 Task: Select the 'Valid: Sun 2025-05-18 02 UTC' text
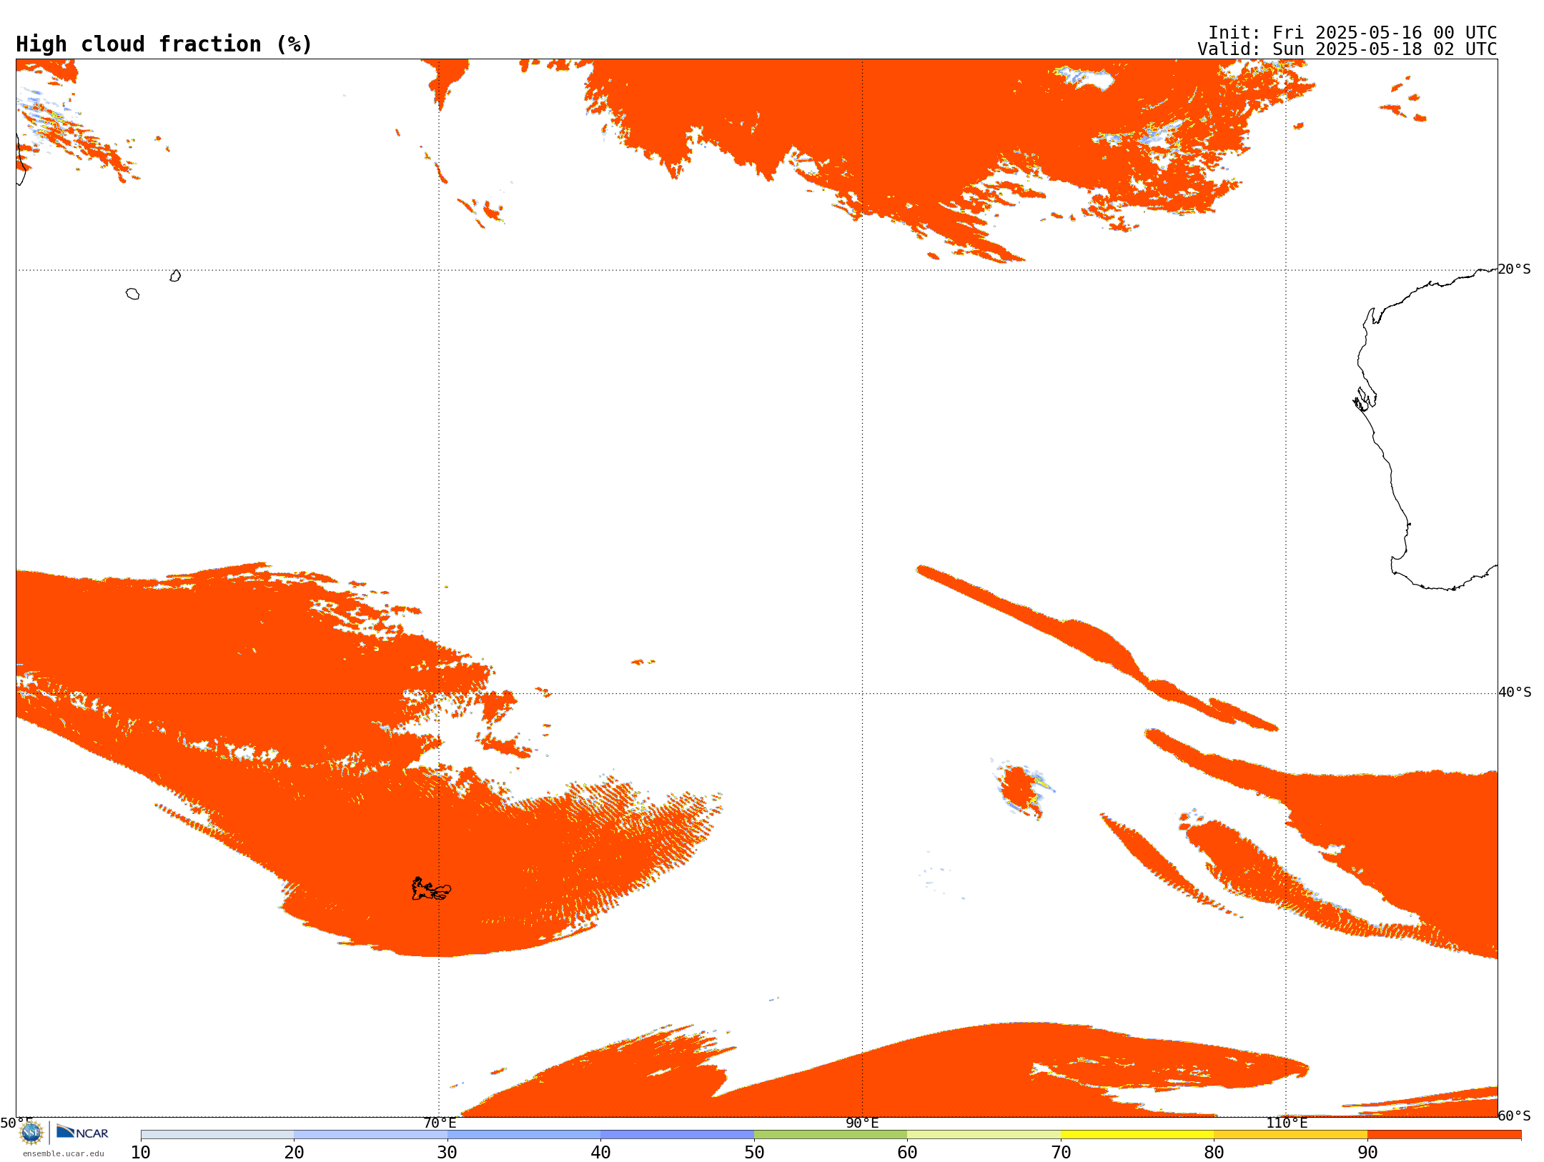point(1347,49)
